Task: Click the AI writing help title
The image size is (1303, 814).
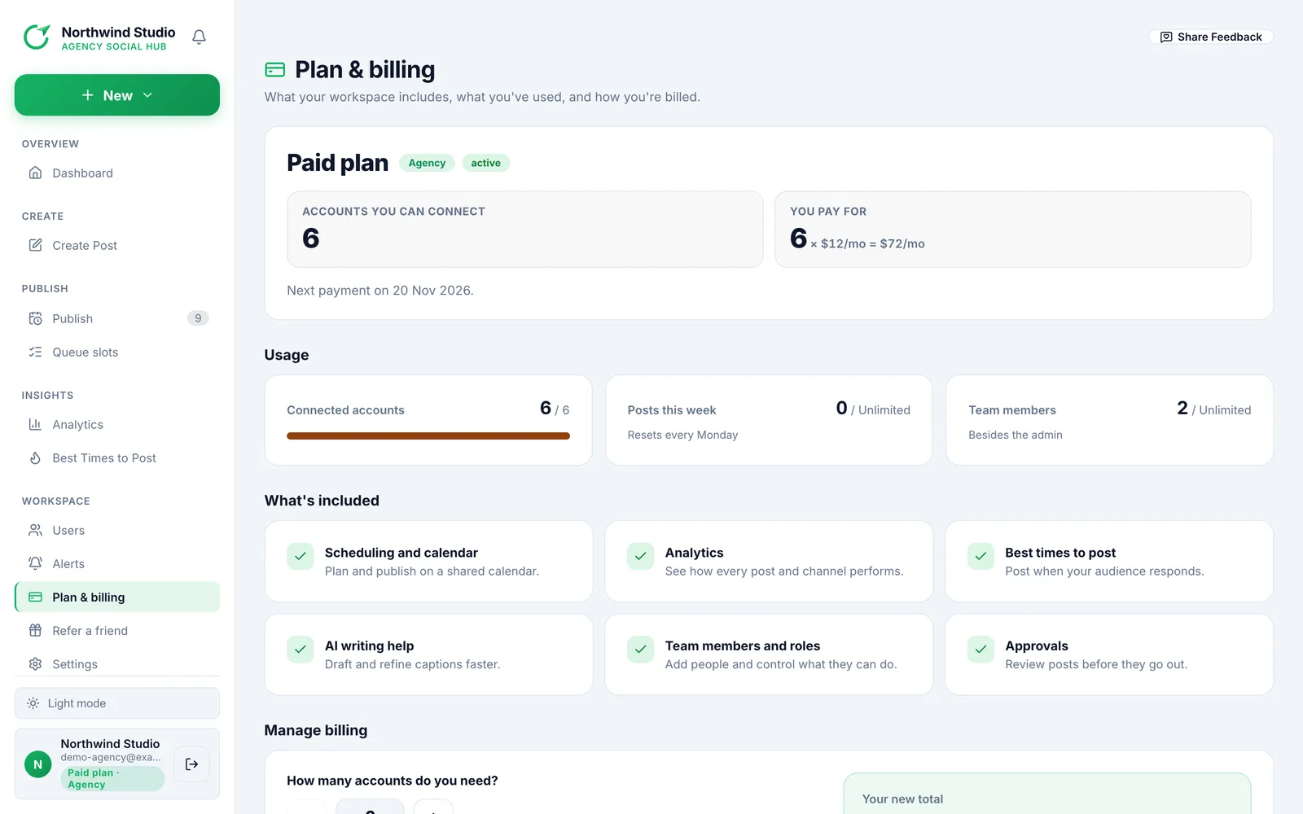Action: [370, 646]
